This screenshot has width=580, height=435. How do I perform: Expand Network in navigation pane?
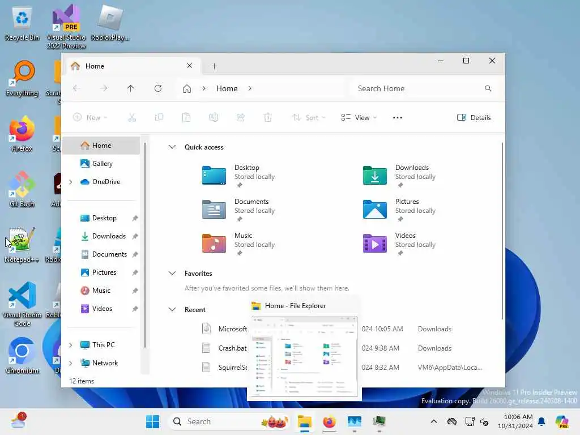tap(71, 363)
